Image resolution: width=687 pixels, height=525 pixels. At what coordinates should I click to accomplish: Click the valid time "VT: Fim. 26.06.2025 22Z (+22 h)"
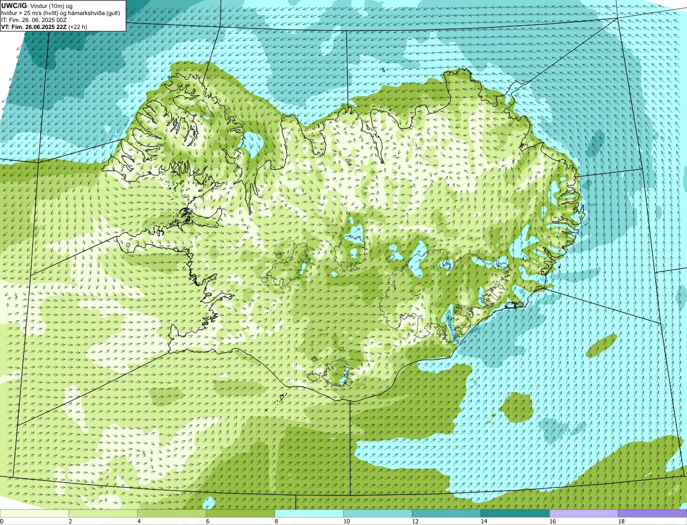point(44,27)
